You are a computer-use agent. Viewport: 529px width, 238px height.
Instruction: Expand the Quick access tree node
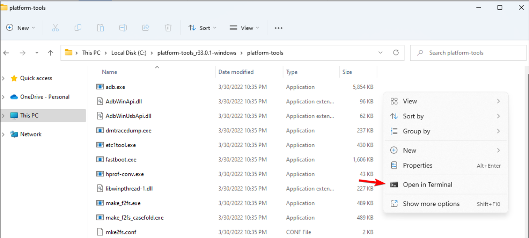[x=4, y=78]
